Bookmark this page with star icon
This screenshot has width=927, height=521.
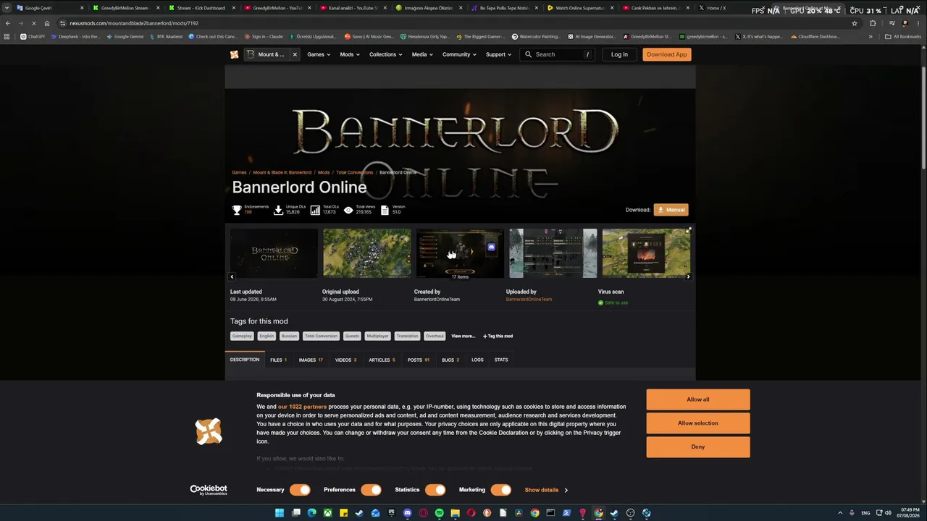[855, 23]
